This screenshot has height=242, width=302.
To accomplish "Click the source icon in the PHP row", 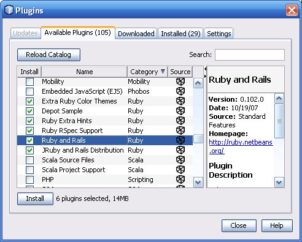I will tap(180, 180).
